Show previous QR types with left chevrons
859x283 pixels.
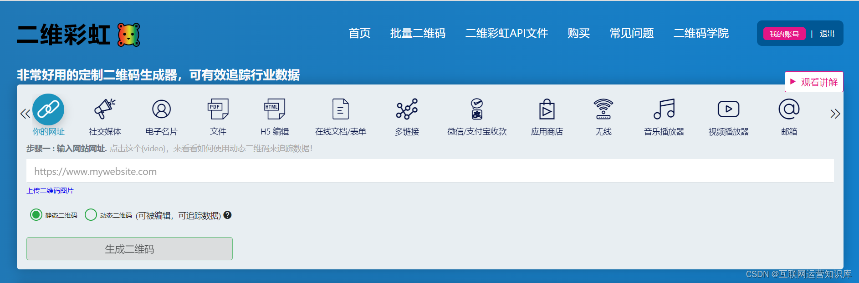[25, 114]
